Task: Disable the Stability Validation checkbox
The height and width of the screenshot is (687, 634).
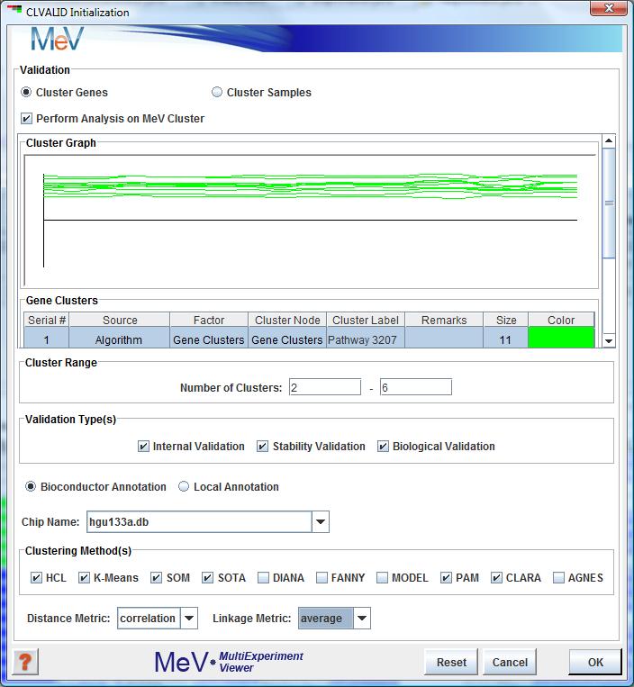Action: point(263,447)
